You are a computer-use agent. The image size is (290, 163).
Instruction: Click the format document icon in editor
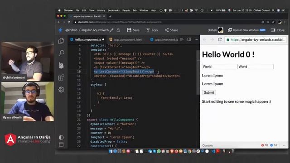pyautogui.click(x=182, y=39)
